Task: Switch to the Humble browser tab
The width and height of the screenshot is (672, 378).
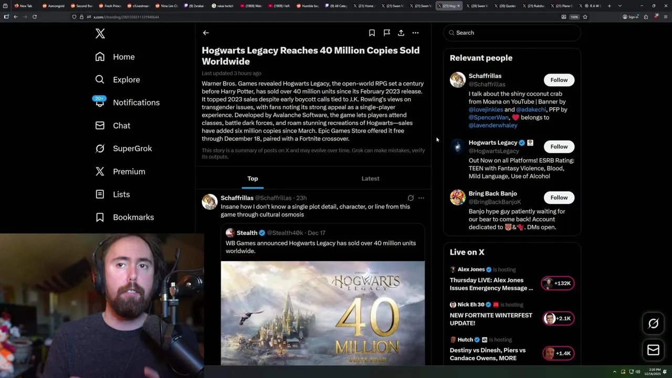Action: tap(308, 6)
